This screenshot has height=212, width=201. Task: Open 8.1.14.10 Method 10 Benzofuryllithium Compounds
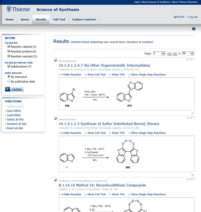(102, 185)
